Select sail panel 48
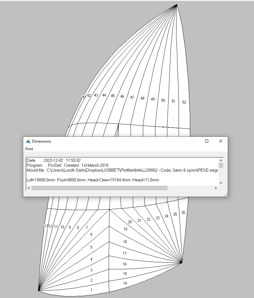The width and height of the screenshot is (254, 298). coord(143,98)
